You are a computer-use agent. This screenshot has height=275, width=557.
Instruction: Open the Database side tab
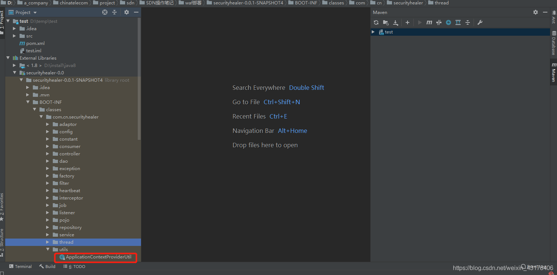point(553,43)
